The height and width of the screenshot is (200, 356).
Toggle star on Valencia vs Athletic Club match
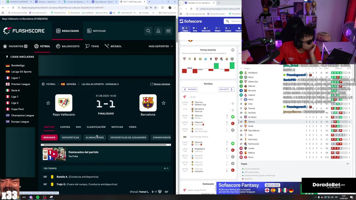[x=233, y=104]
